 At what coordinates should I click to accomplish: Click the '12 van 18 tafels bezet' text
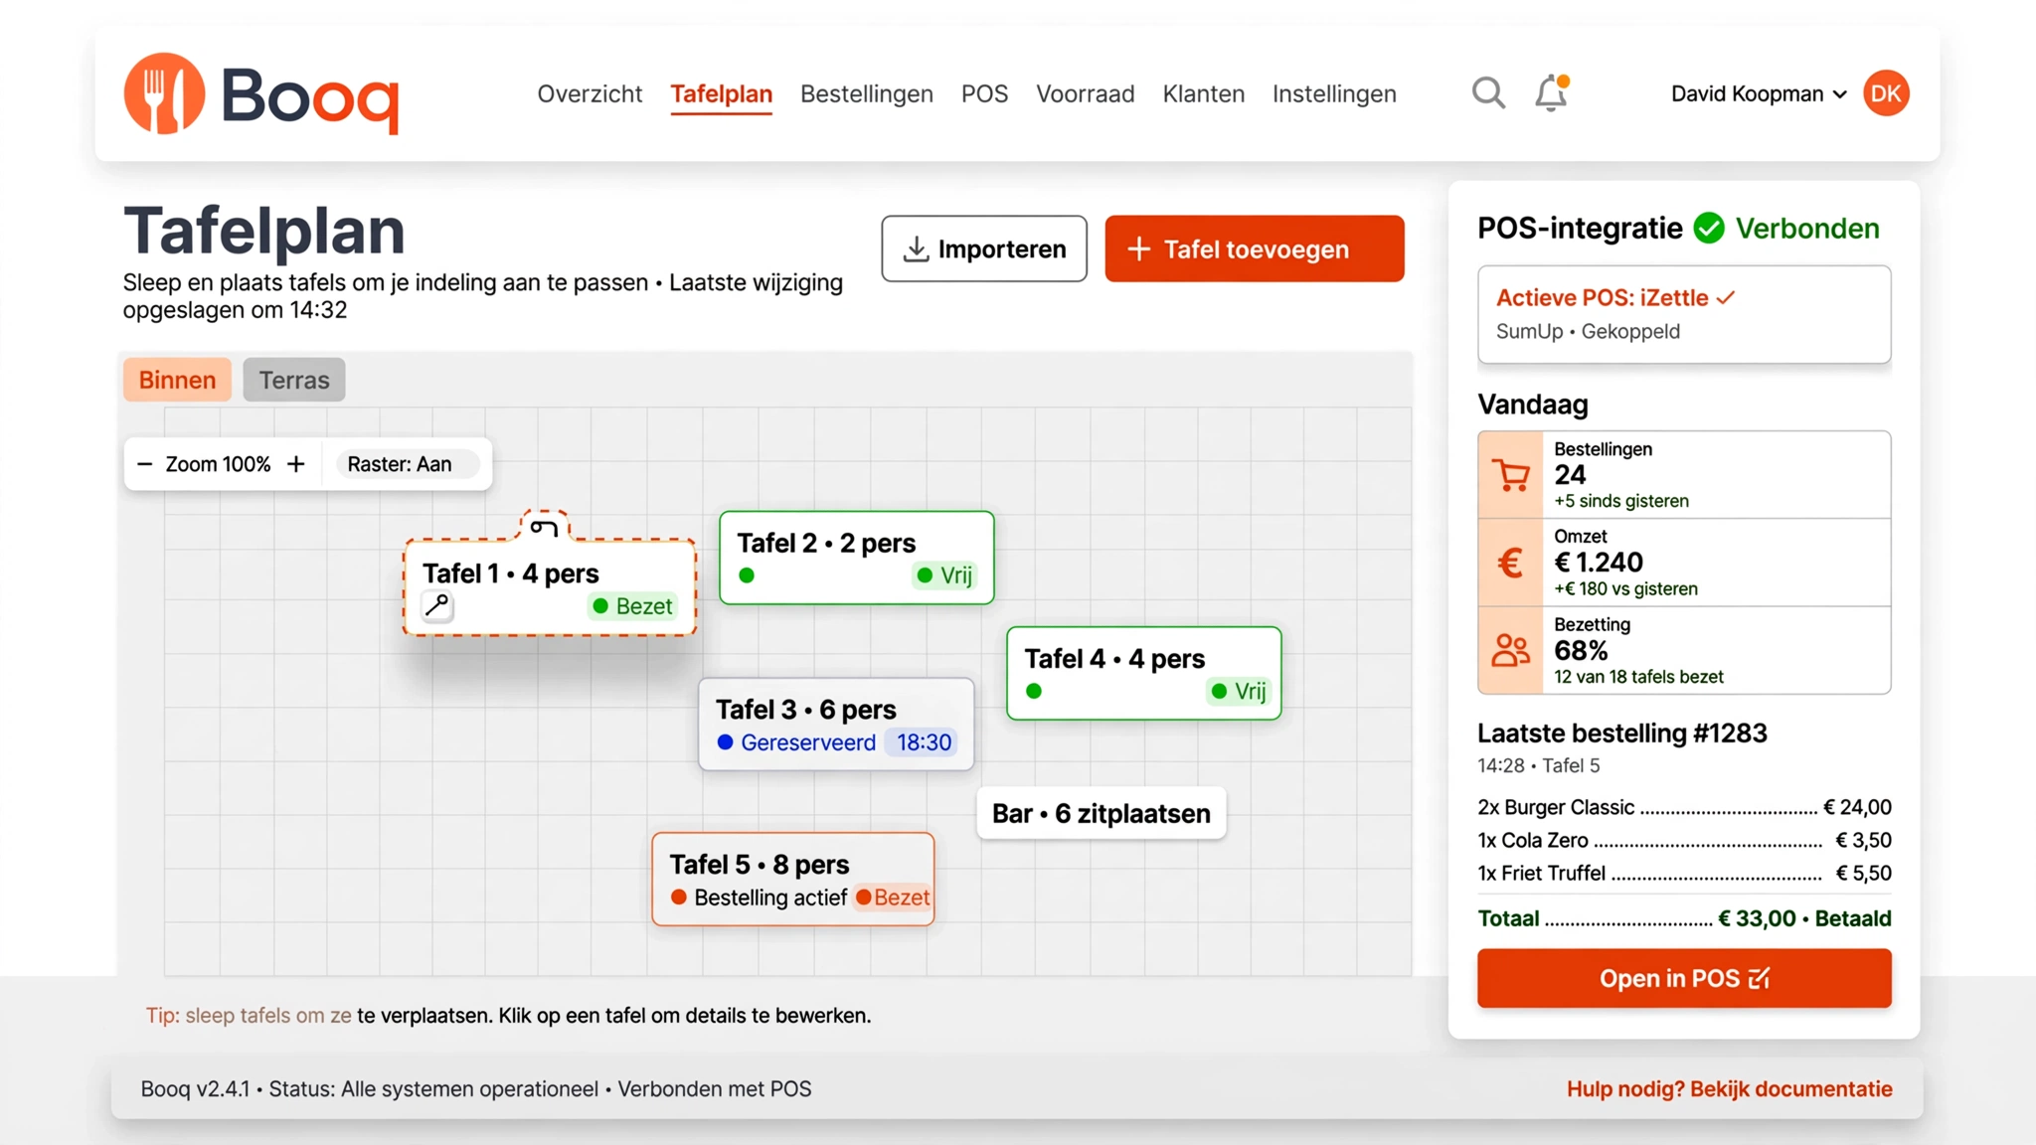[x=1638, y=677]
